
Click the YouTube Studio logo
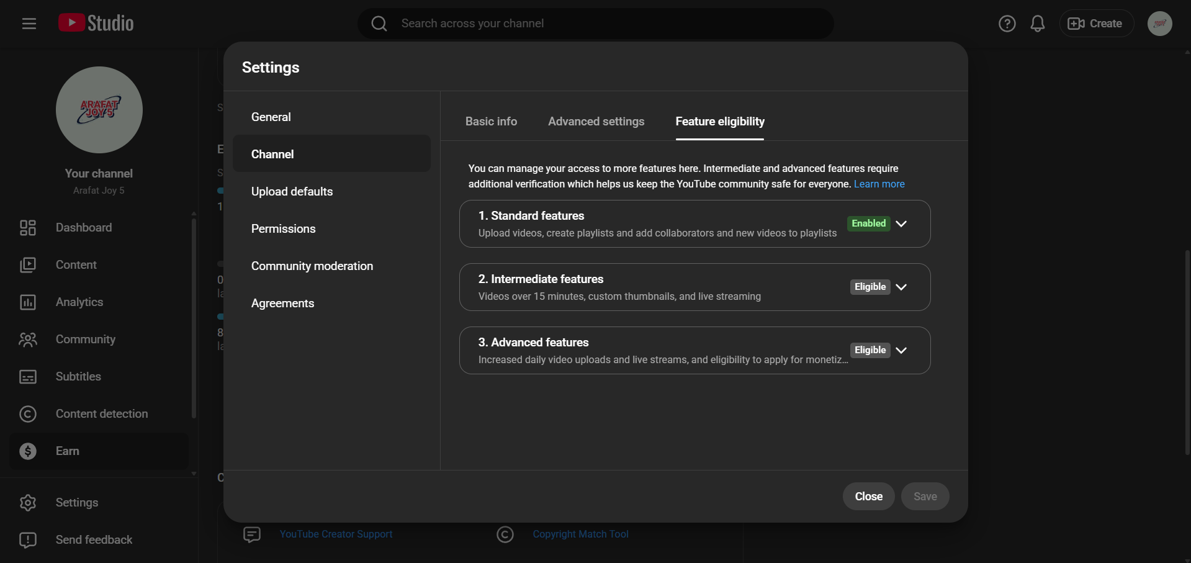tap(96, 24)
